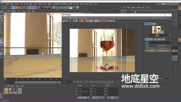Toggle Z axis lock
This screenshot has width=181, height=102.
35,8
